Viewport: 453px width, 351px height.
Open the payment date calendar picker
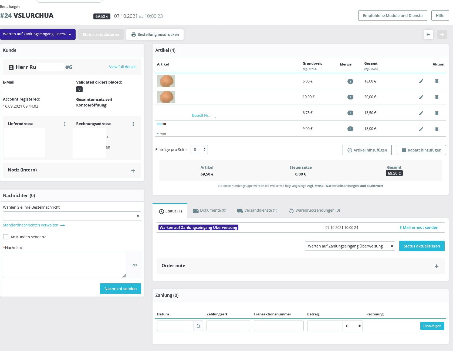pos(198,326)
